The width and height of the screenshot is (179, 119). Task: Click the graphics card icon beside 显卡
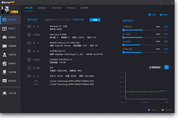pyautogui.click(x=29, y=43)
